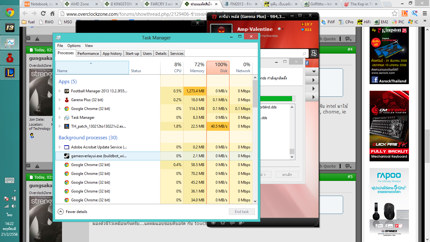Expand Garena Plus (32 bit) process
The height and width of the screenshot is (242, 430).
(60, 100)
